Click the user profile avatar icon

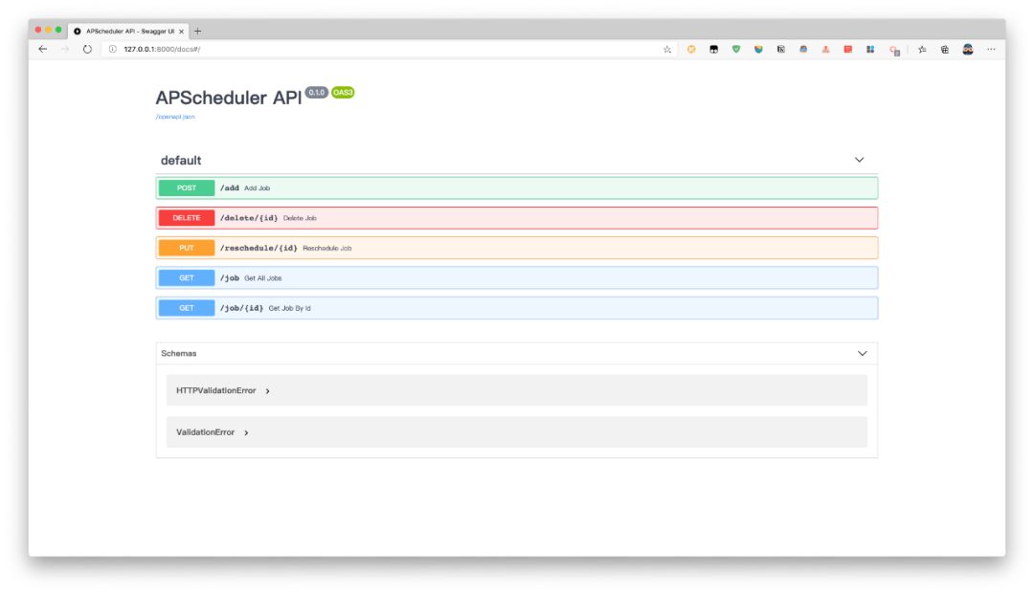[968, 49]
